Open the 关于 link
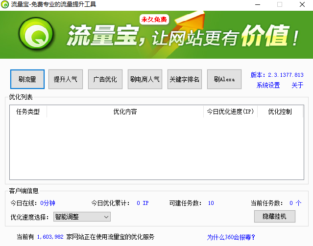Viewport: 313px width, 246px height. (297, 85)
